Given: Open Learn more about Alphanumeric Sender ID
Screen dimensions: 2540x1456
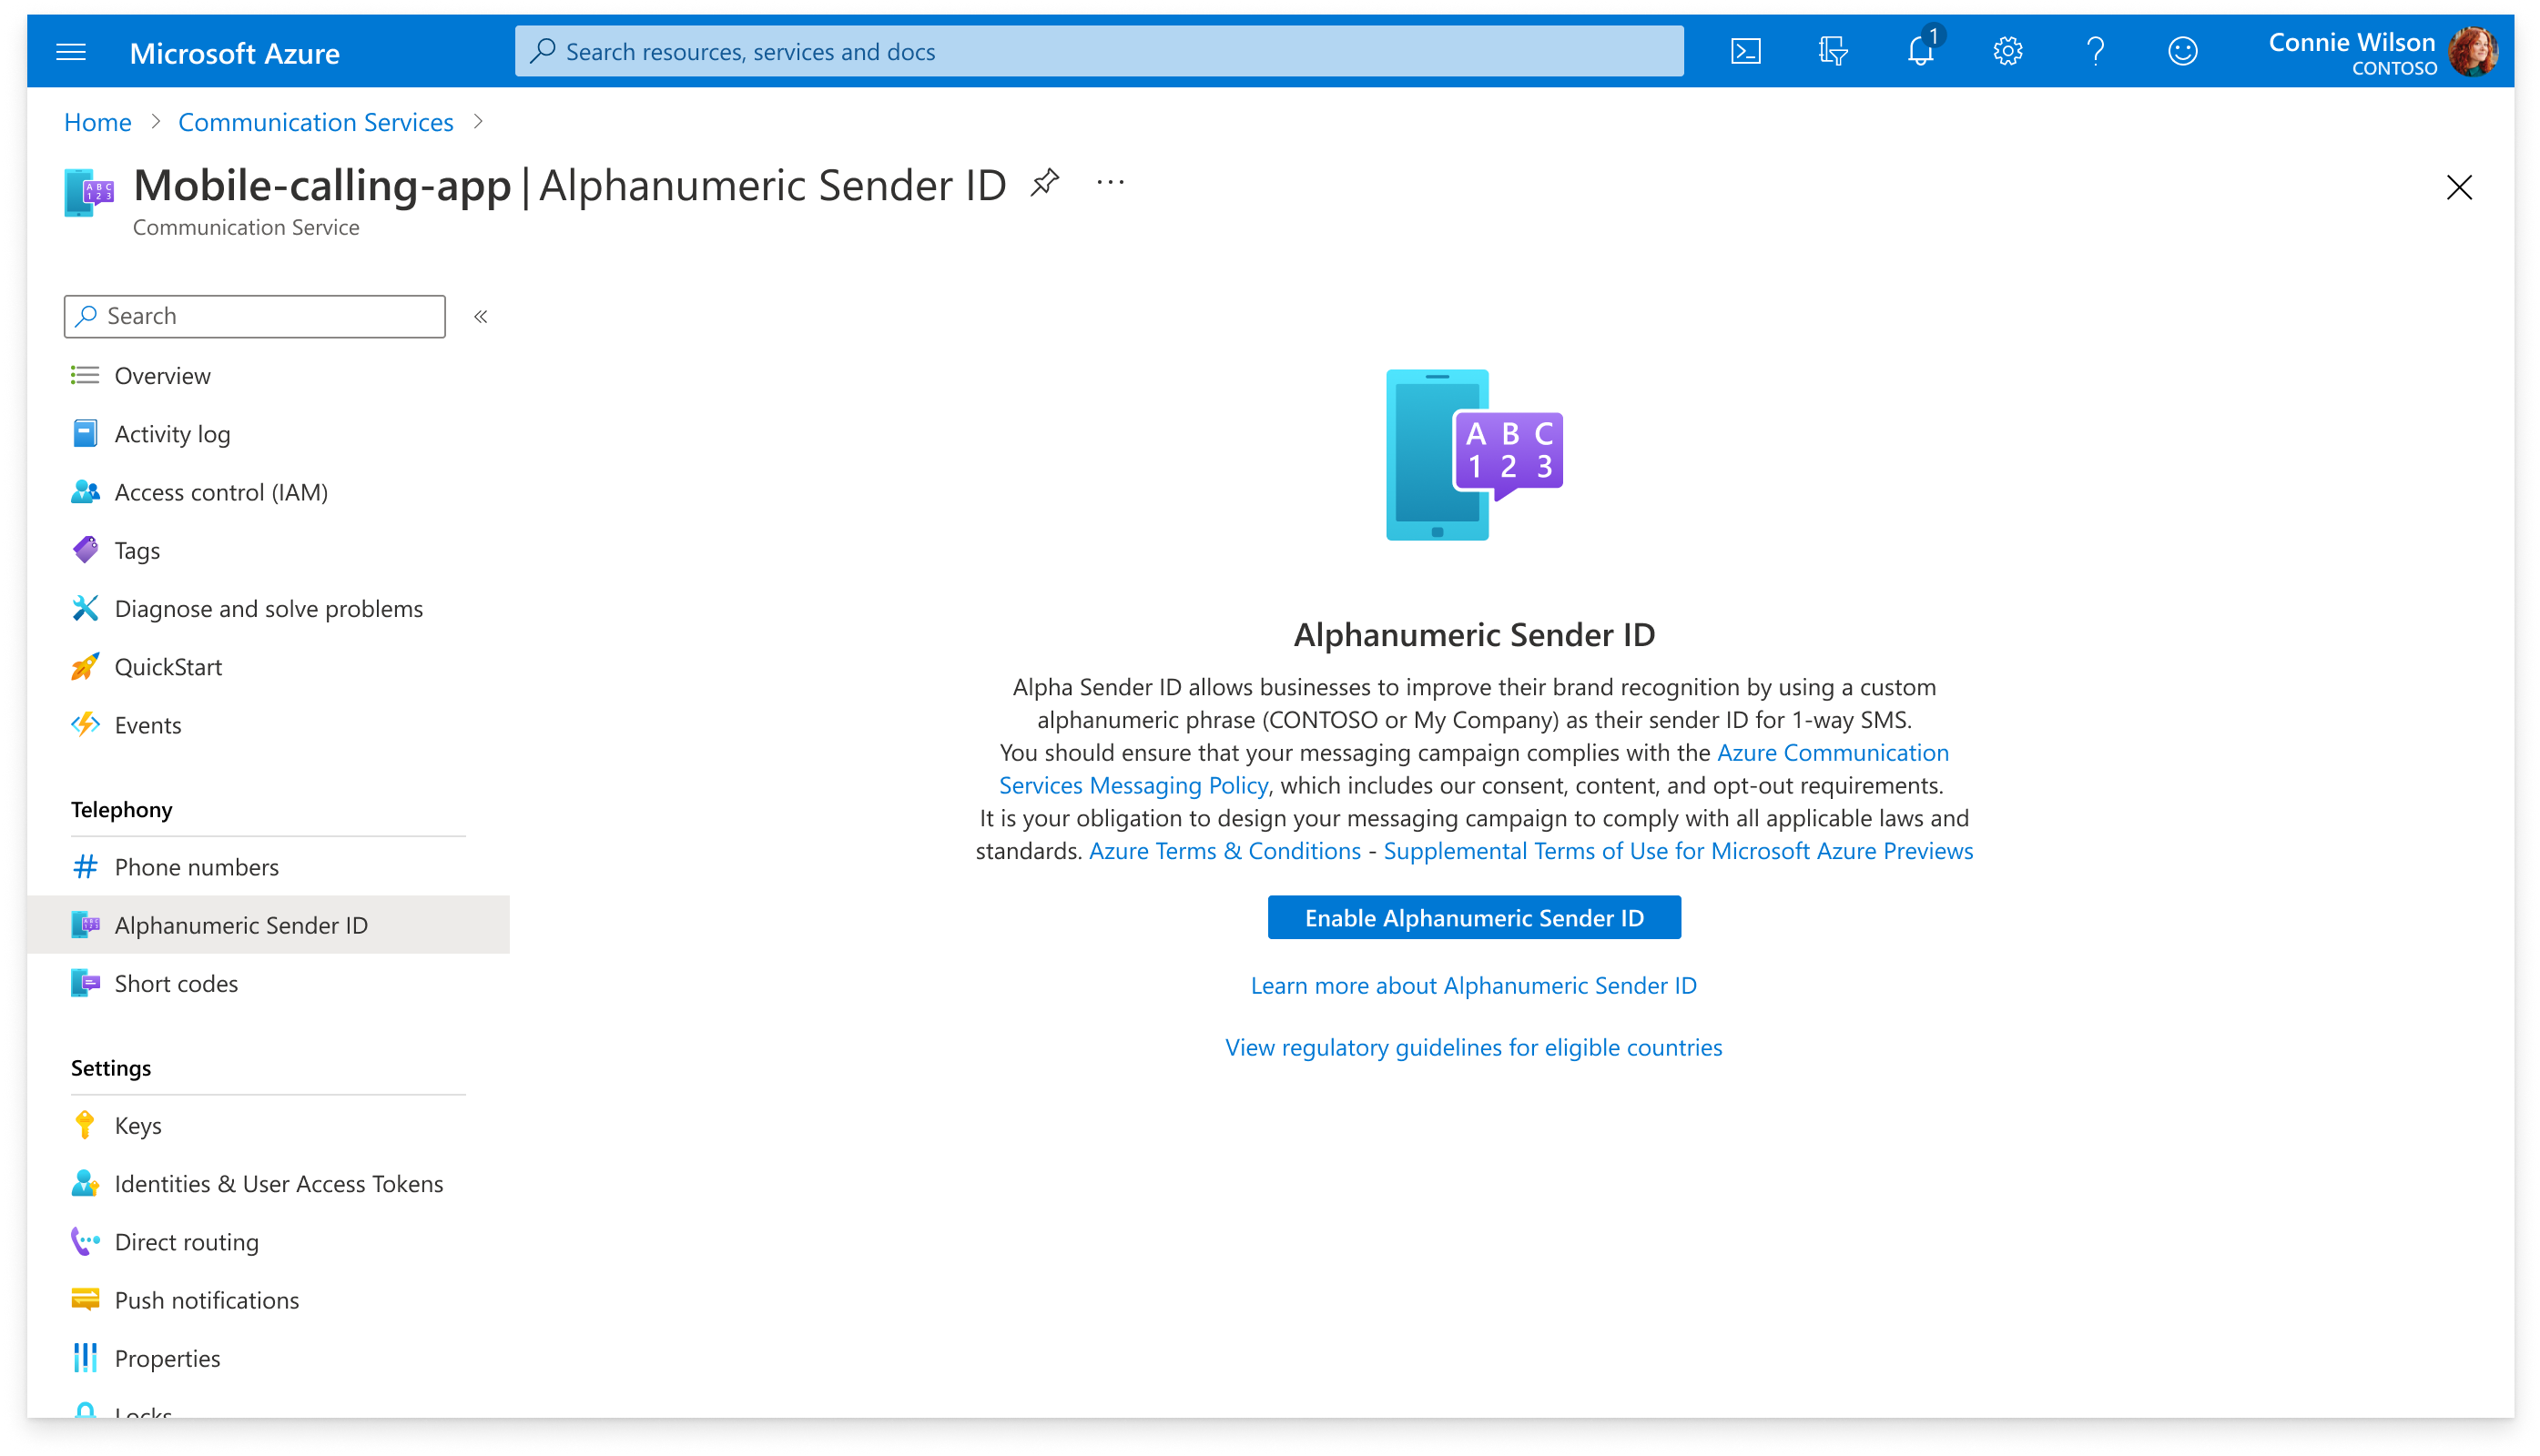Looking at the screenshot, I should click(x=1474, y=984).
